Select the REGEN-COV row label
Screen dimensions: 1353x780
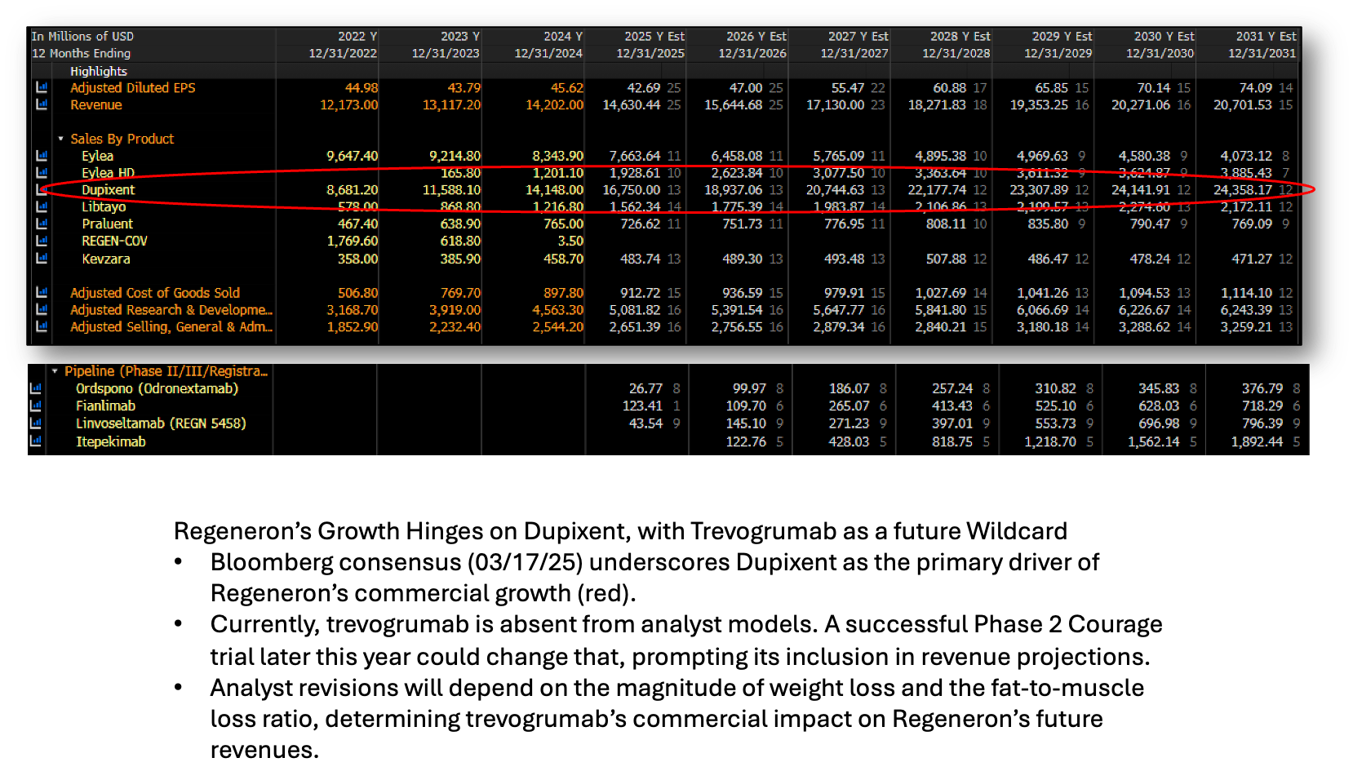tap(114, 241)
